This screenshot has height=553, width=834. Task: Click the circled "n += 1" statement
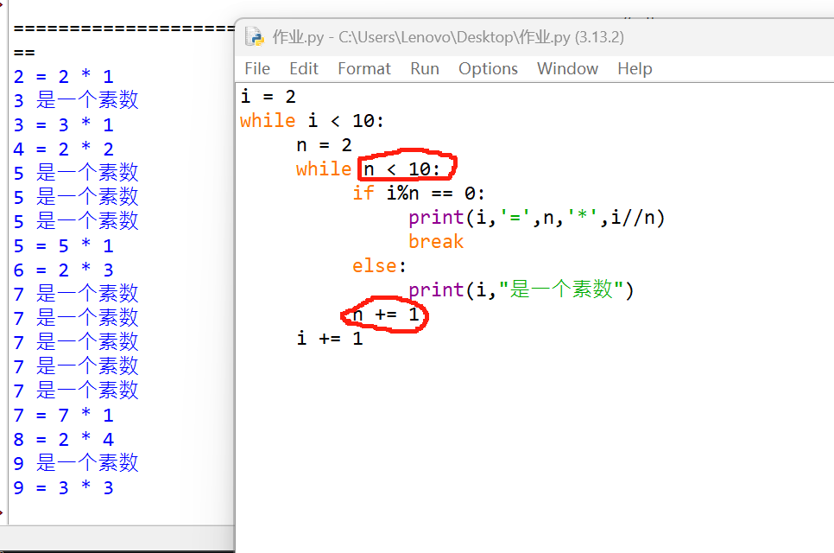click(x=386, y=315)
